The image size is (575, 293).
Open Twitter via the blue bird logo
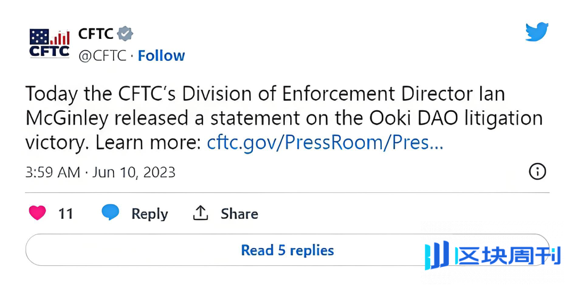coord(537,32)
